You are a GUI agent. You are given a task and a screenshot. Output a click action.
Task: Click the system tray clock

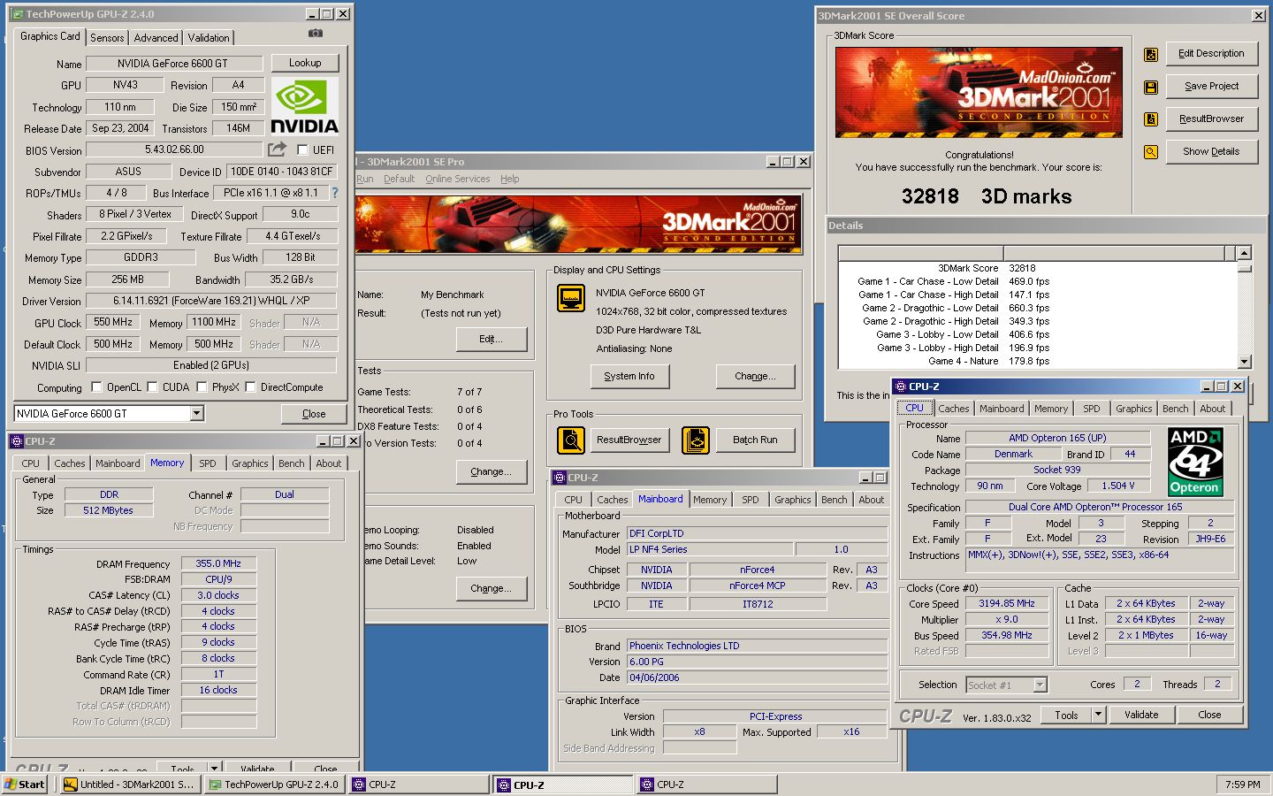click(x=1243, y=785)
